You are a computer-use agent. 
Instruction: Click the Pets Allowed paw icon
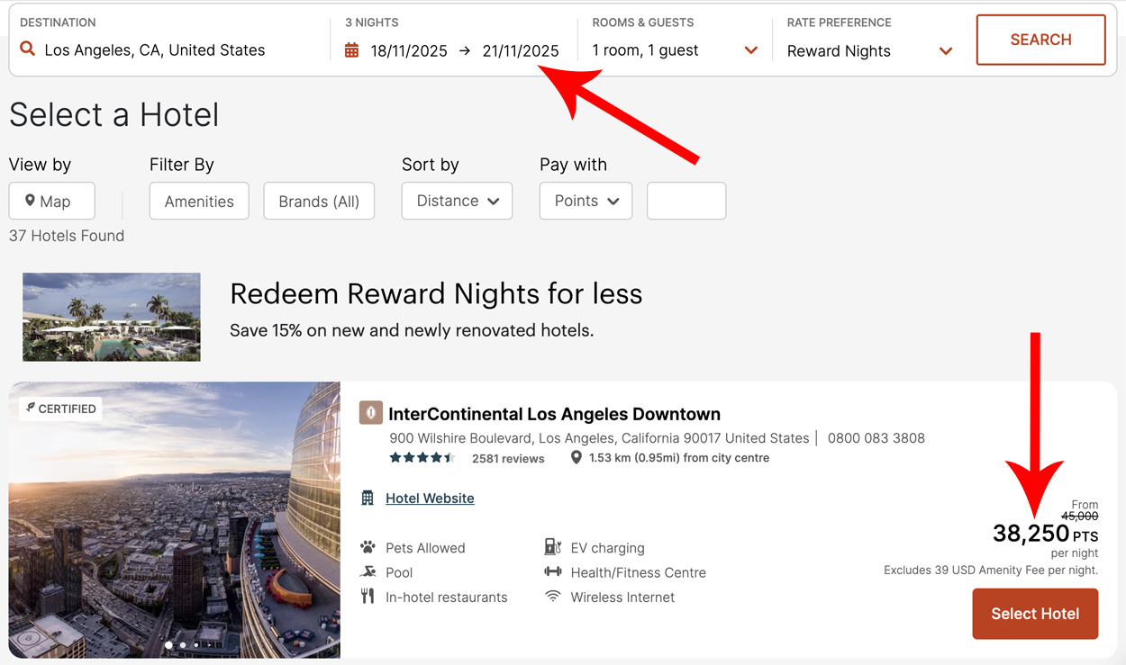point(368,547)
